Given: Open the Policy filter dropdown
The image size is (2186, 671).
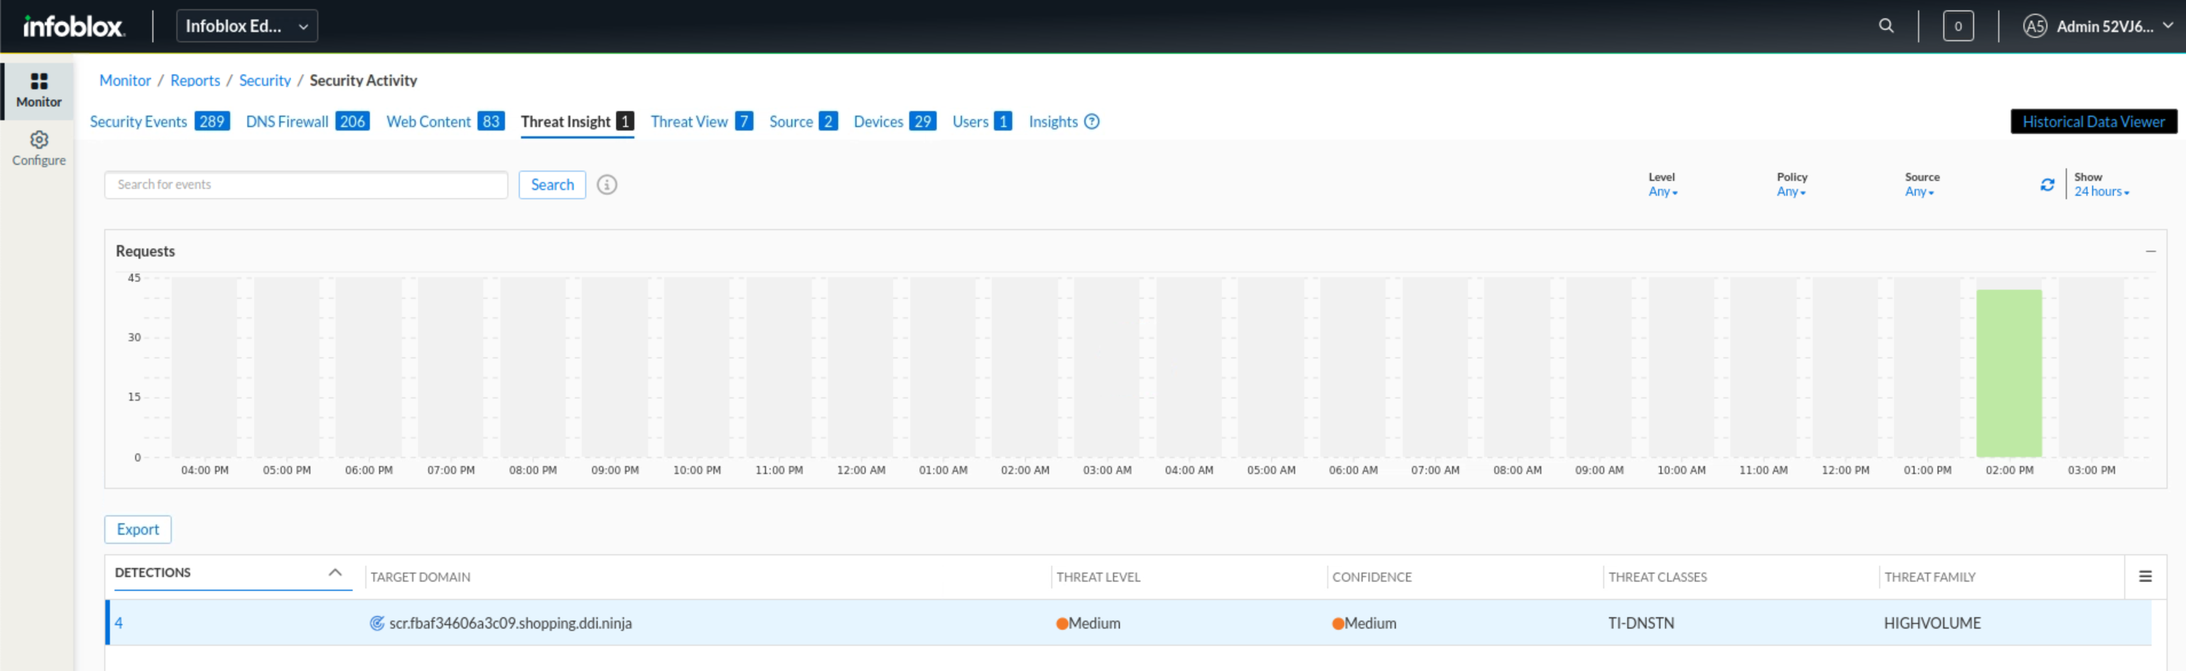Looking at the screenshot, I should 1790,192.
